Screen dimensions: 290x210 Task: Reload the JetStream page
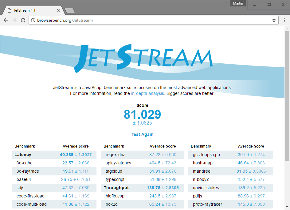(23, 20)
